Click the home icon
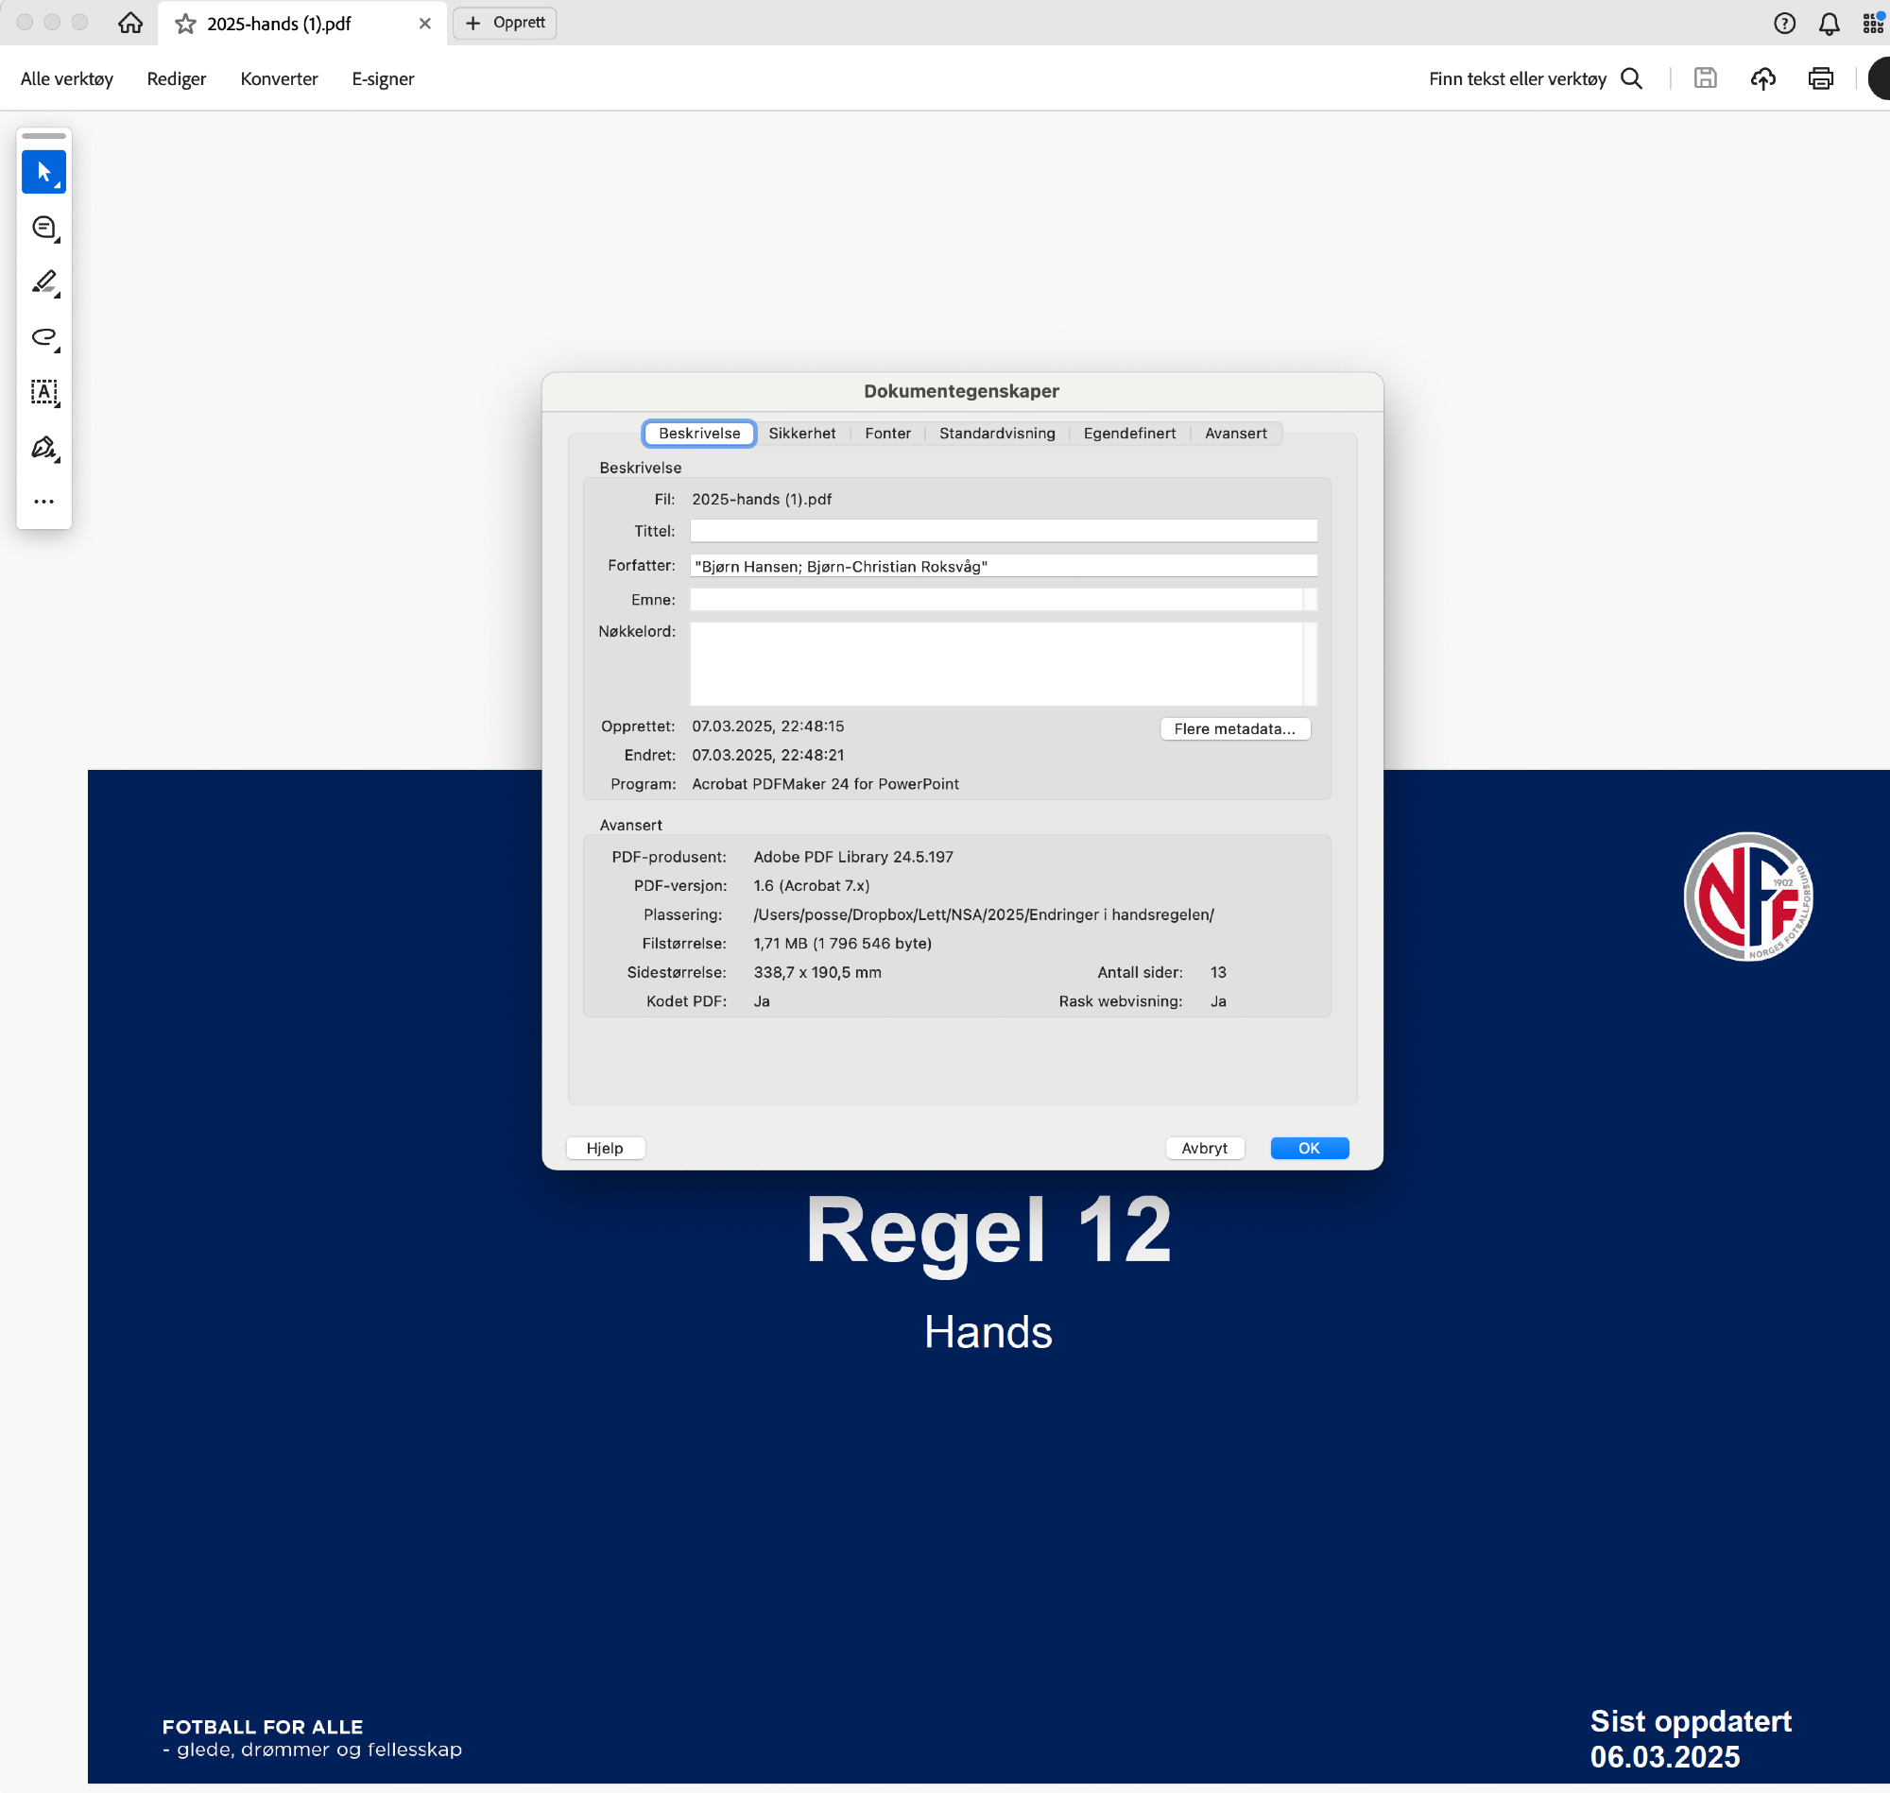This screenshot has height=1793, width=1890. point(130,23)
